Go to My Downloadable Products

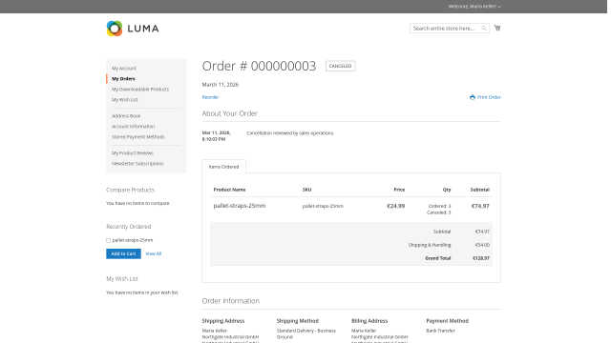tap(140, 89)
